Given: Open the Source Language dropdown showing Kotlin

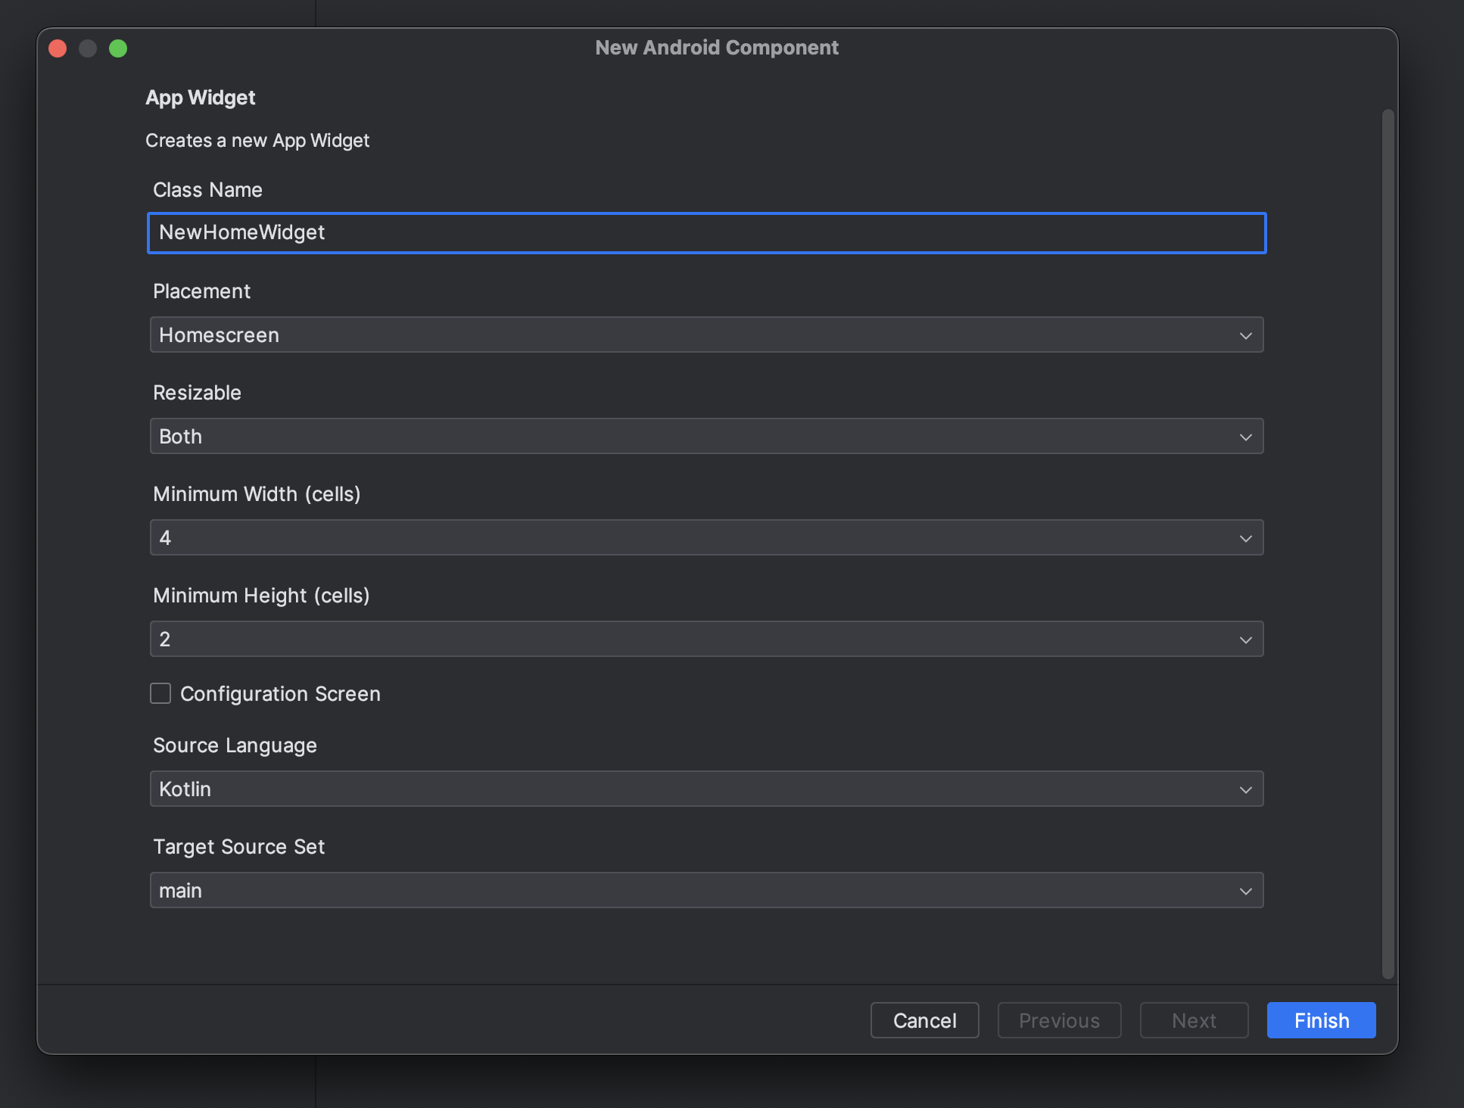Looking at the screenshot, I should coord(706,789).
